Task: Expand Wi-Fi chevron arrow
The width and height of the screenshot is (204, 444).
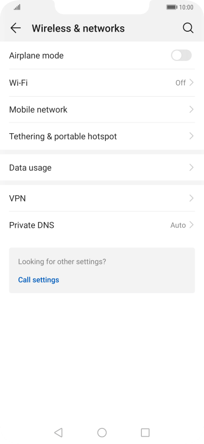Action: point(191,82)
